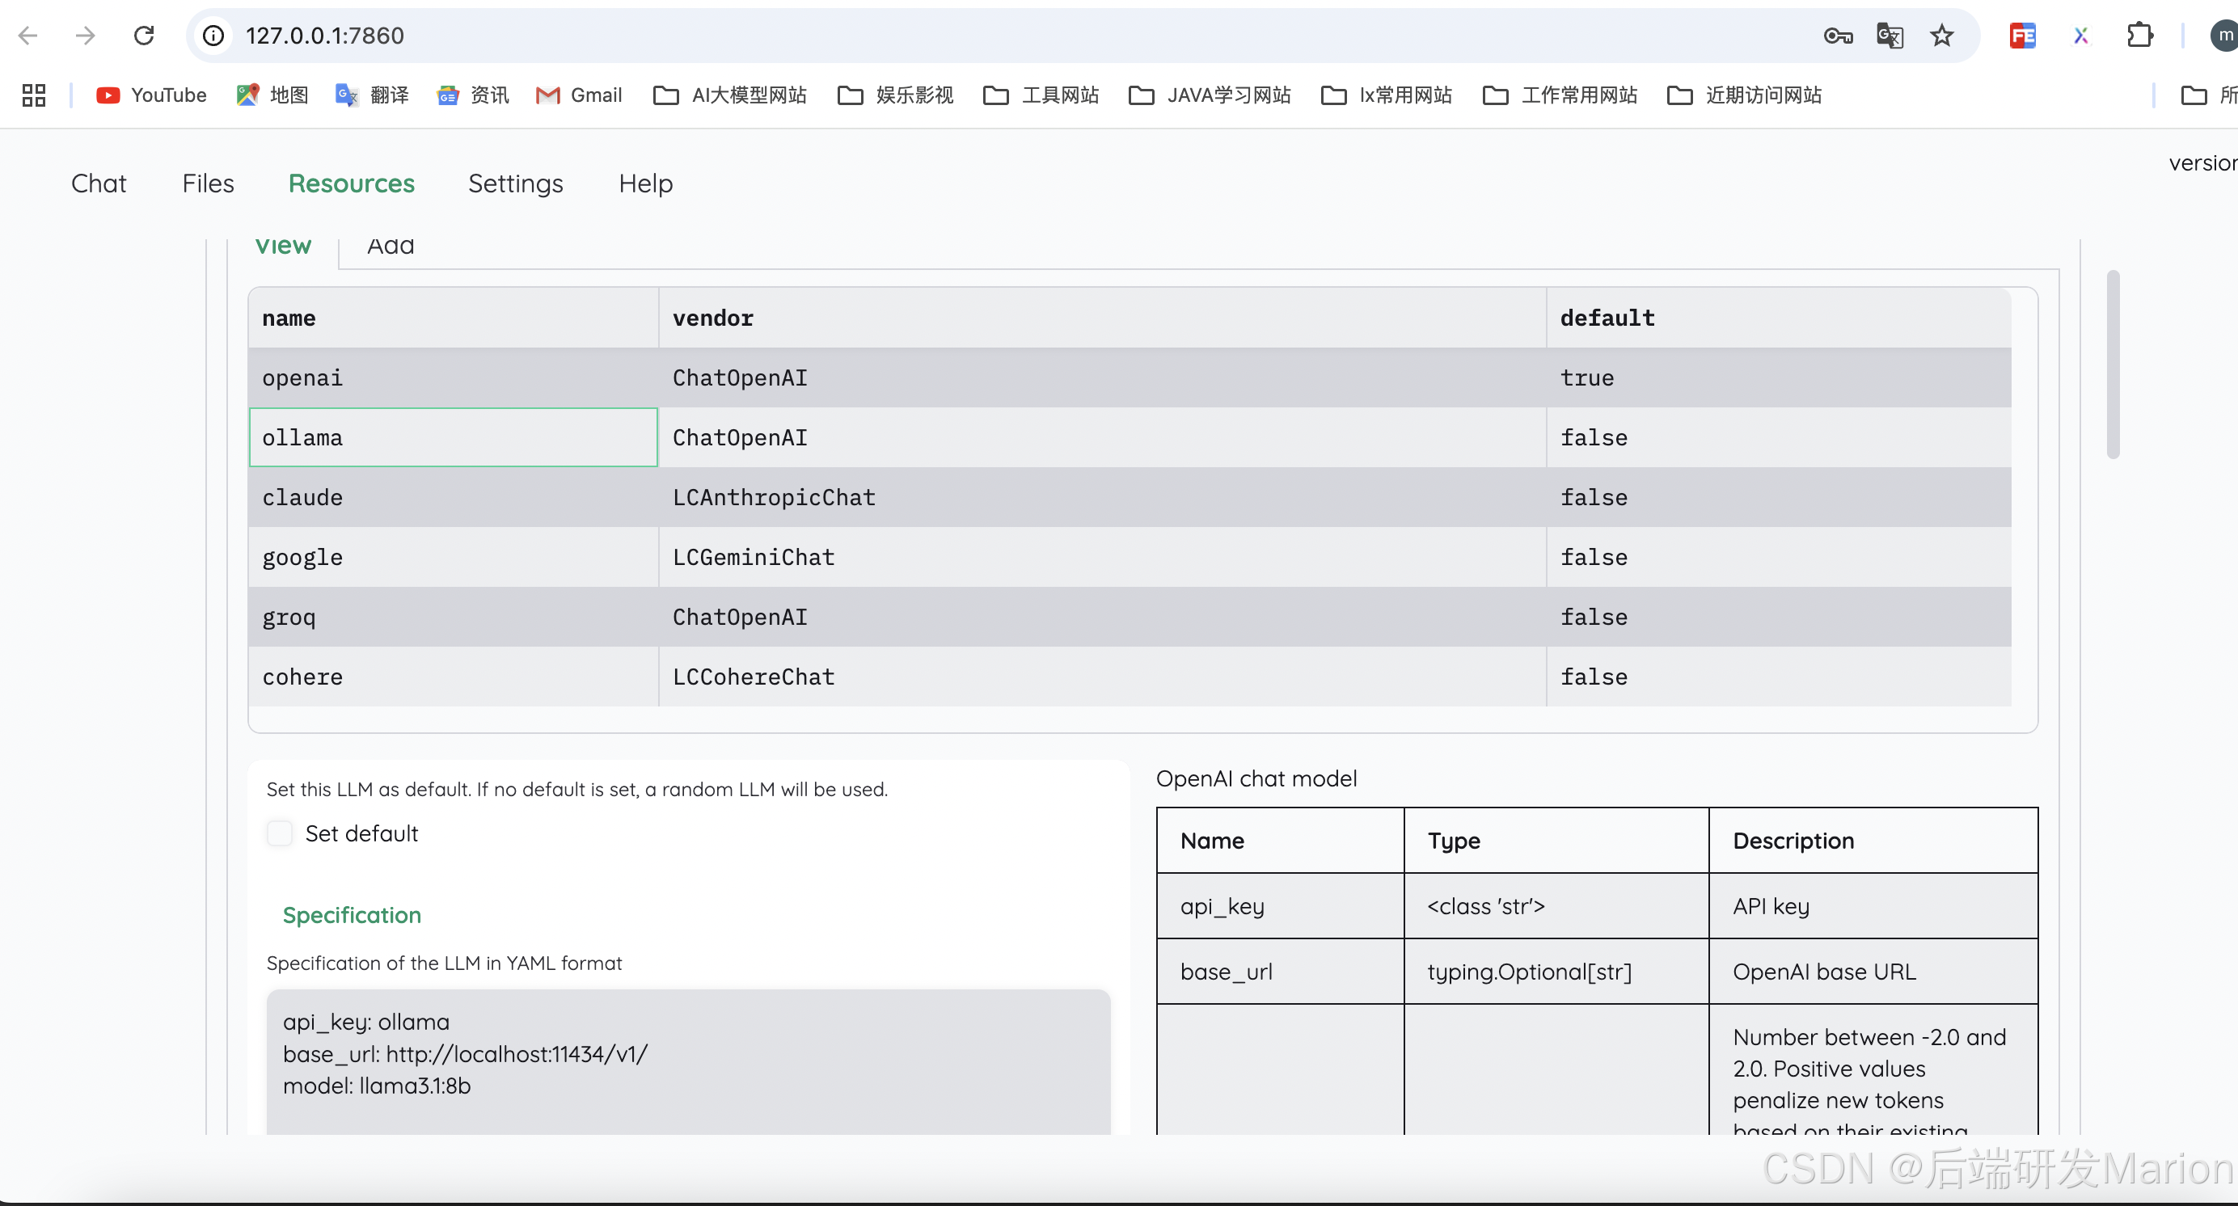2238x1206 pixels.
Task: Select the ollama row name cell
Action: coord(454,437)
